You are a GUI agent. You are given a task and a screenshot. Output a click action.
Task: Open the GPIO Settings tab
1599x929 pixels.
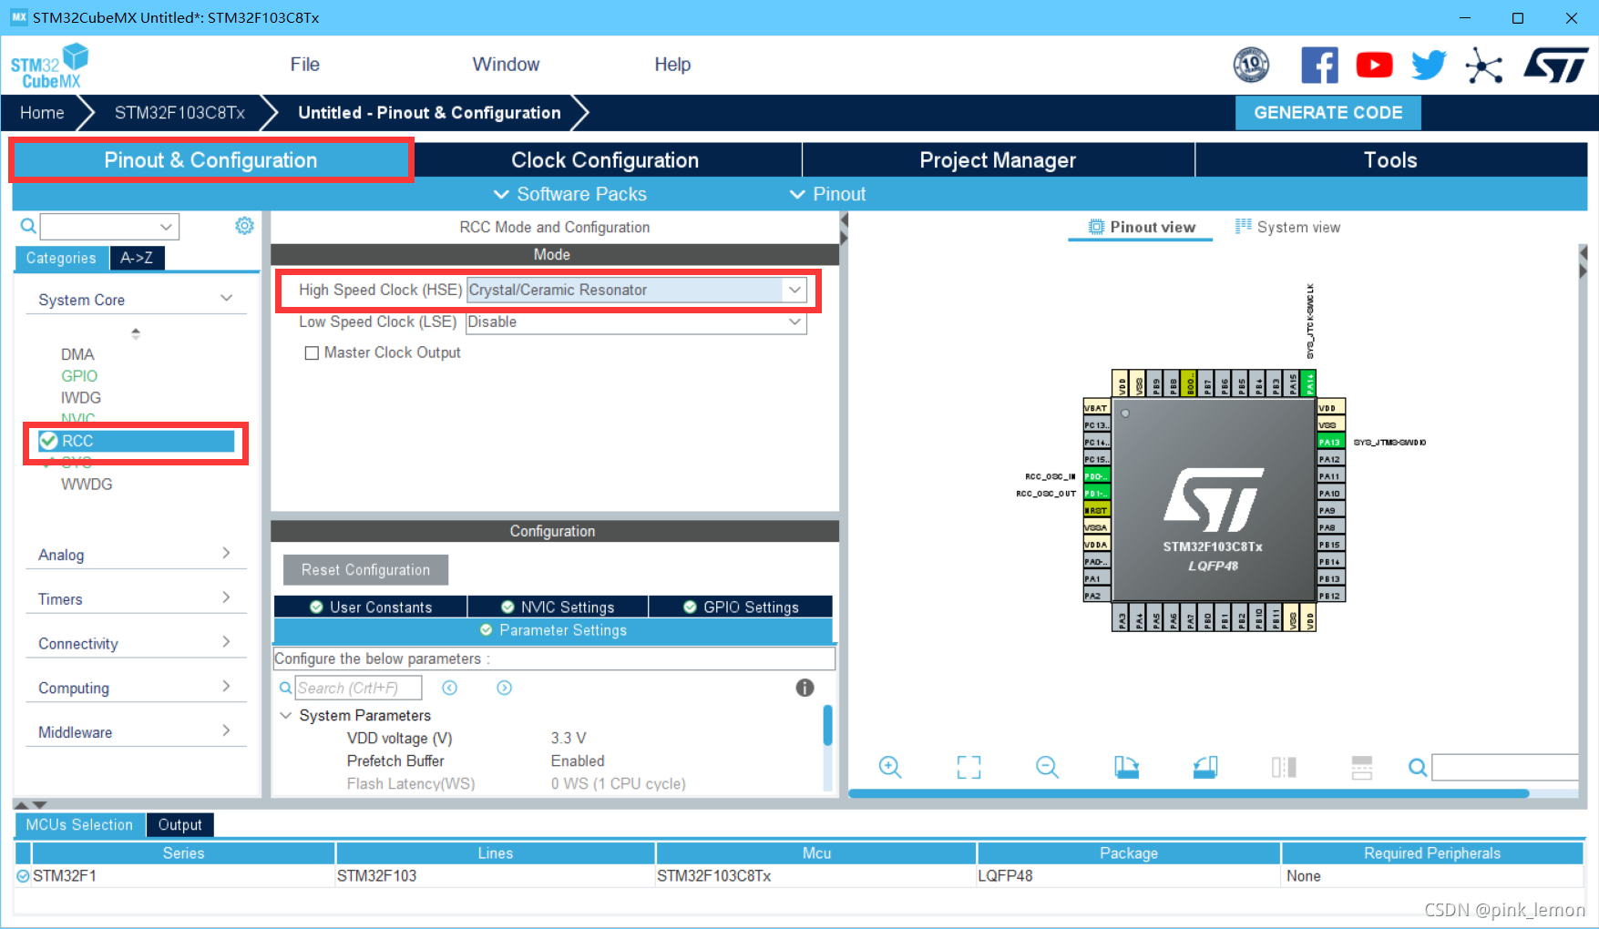[741, 607]
